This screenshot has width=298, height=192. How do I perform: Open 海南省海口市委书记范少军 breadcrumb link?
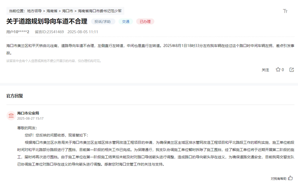(99, 11)
